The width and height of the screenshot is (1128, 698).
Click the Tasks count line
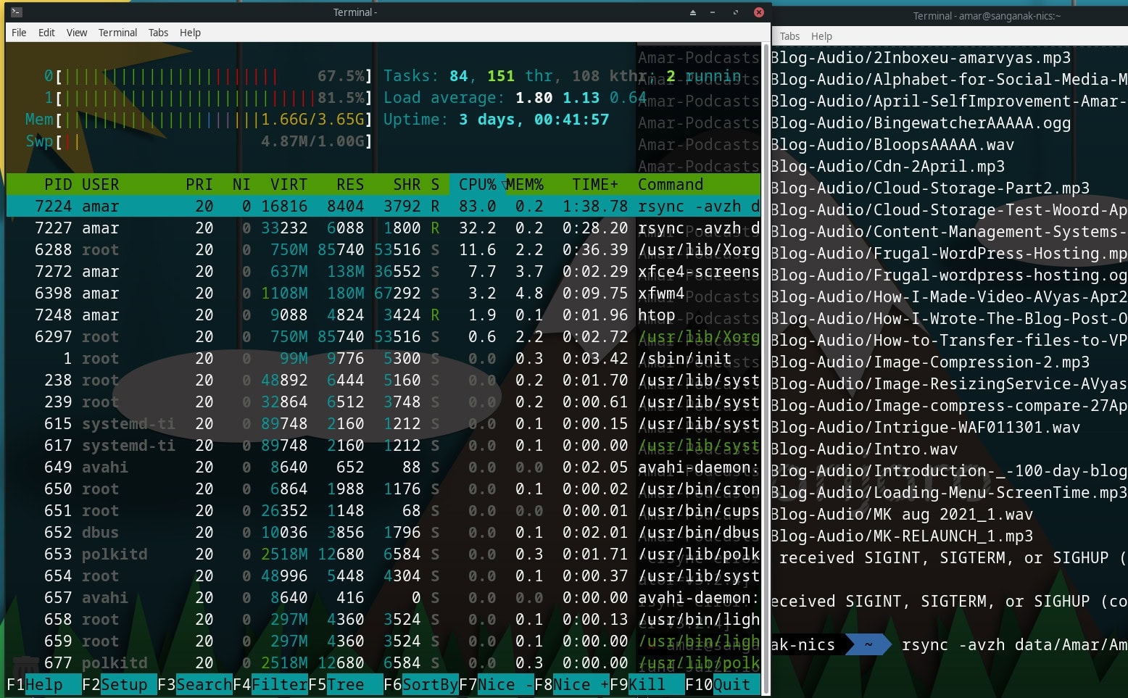pyautogui.click(x=563, y=75)
